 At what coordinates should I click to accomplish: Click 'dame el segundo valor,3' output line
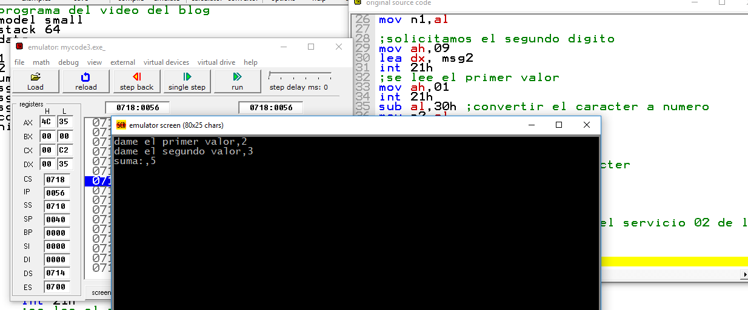click(x=184, y=151)
